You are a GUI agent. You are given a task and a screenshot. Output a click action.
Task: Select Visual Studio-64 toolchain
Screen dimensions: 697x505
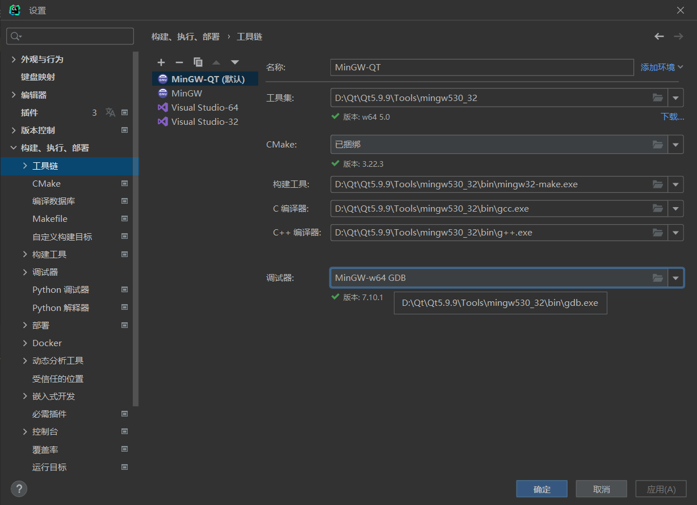click(205, 107)
